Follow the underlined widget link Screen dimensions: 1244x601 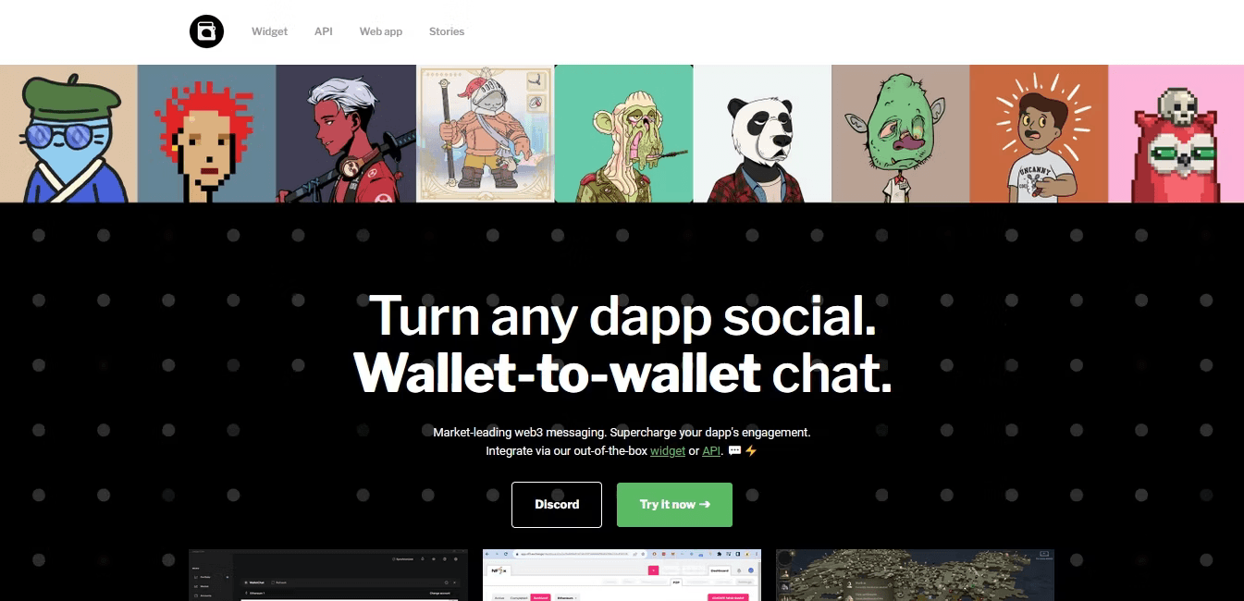668,451
